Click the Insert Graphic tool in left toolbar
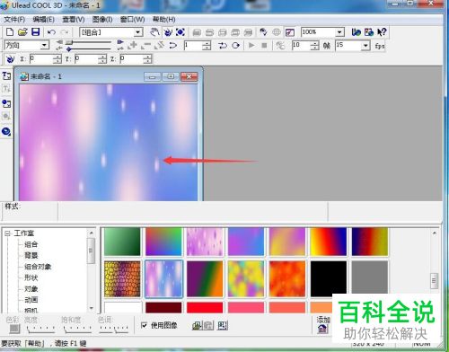This screenshot has height=352, width=449. tap(6, 103)
